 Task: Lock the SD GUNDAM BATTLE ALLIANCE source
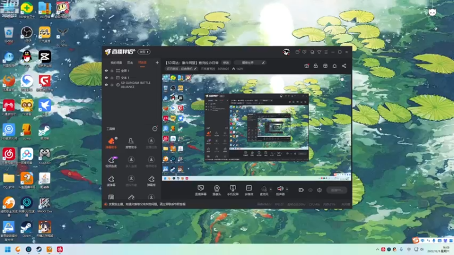pos(112,84)
